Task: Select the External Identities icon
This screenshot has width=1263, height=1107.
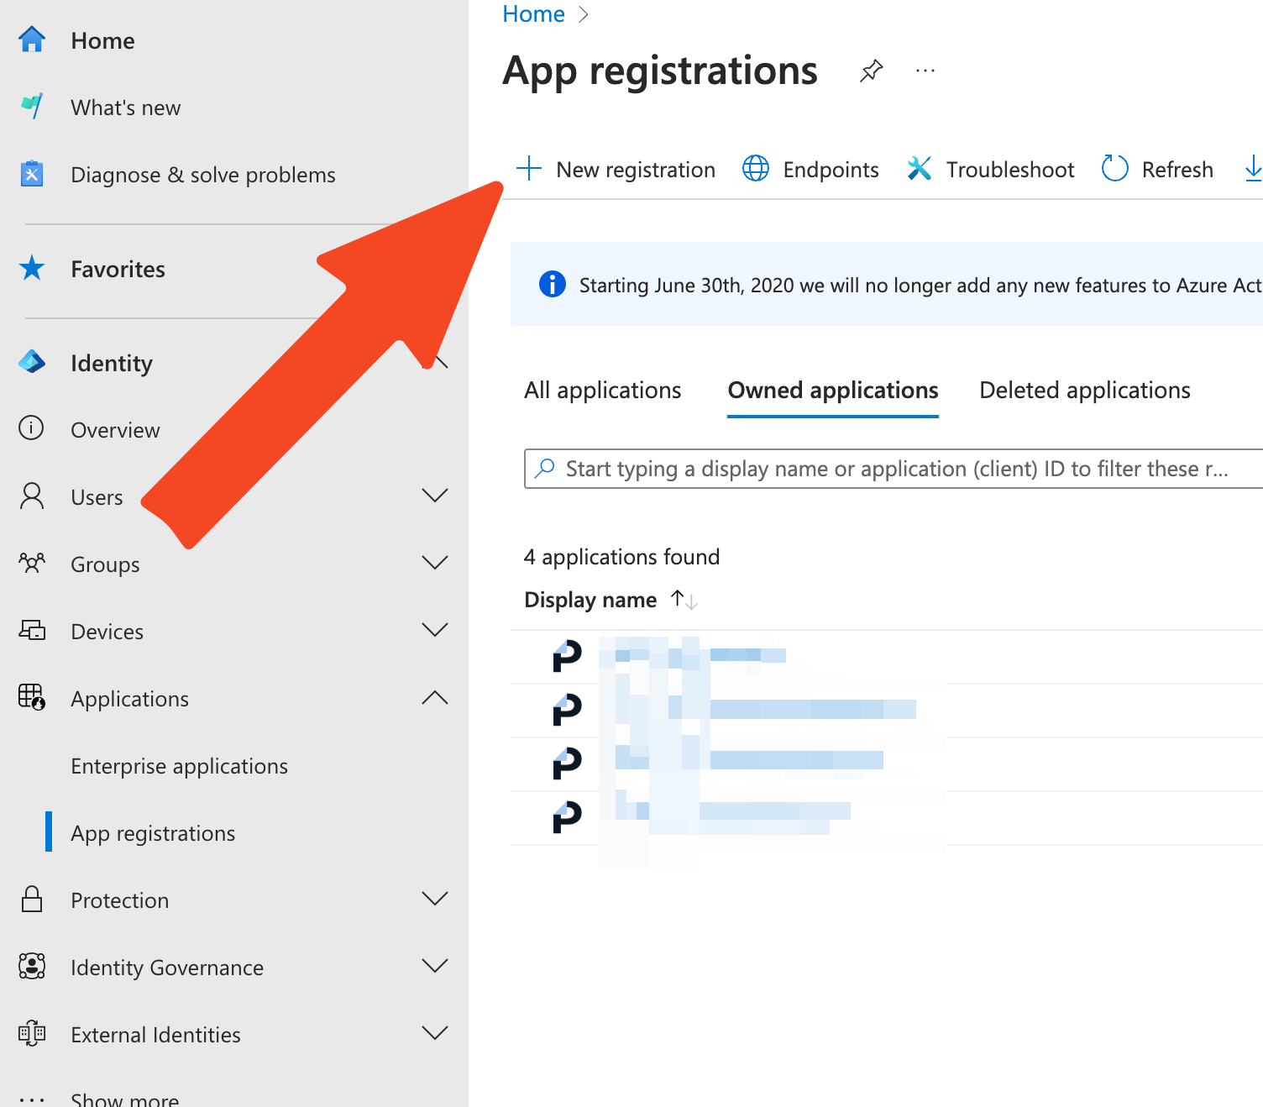Action: point(32,1034)
